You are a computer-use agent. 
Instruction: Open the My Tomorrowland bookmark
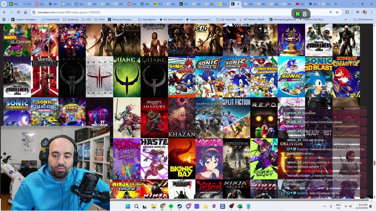pos(171,20)
